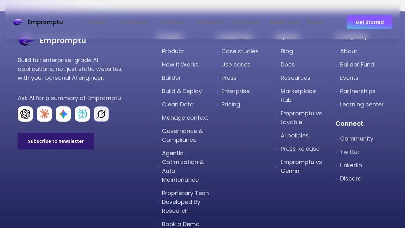Open the Gemini icon in the AI row
The width and height of the screenshot is (405, 228).
click(x=63, y=114)
